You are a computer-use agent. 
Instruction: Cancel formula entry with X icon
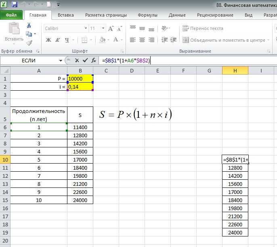77,61
